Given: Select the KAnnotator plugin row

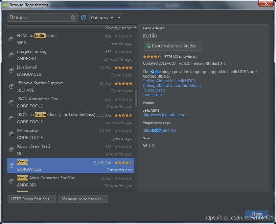Looking at the screenshot, I should pos(71,134).
